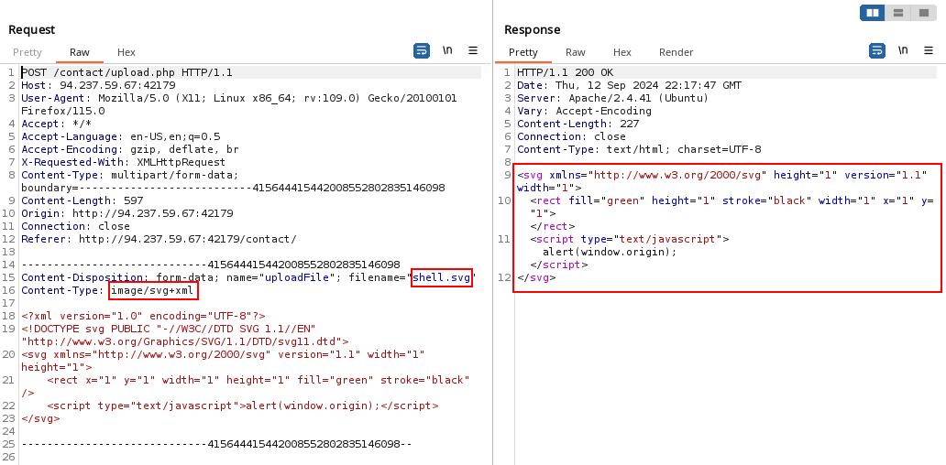Select top-bottom split layout icon
Viewport: 946px width, 465px height.
[x=897, y=13]
